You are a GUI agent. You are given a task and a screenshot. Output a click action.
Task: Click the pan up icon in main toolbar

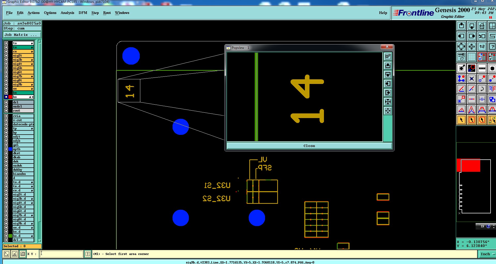[x=461, y=26]
